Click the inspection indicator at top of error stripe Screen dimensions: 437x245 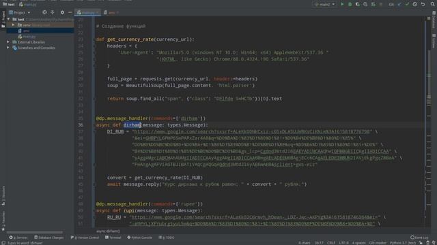tap(429, 18)
